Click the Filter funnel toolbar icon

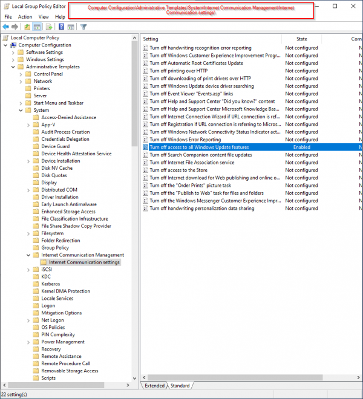(83, 27)
